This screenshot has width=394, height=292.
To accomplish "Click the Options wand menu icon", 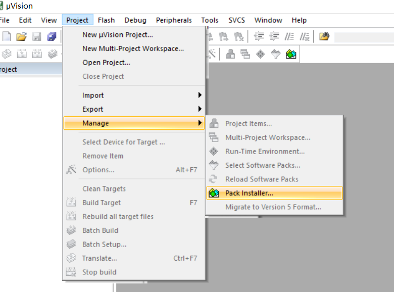I will [x=71, y=170].
